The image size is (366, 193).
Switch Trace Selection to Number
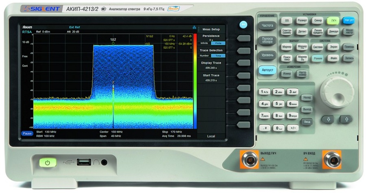204,56
